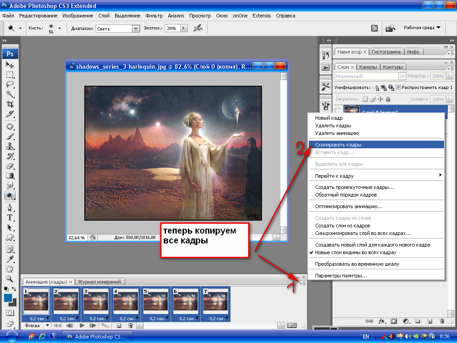
Task: Select the Brush tool in the toolbox
Action: pyautogui.click(x=10, y=137)
